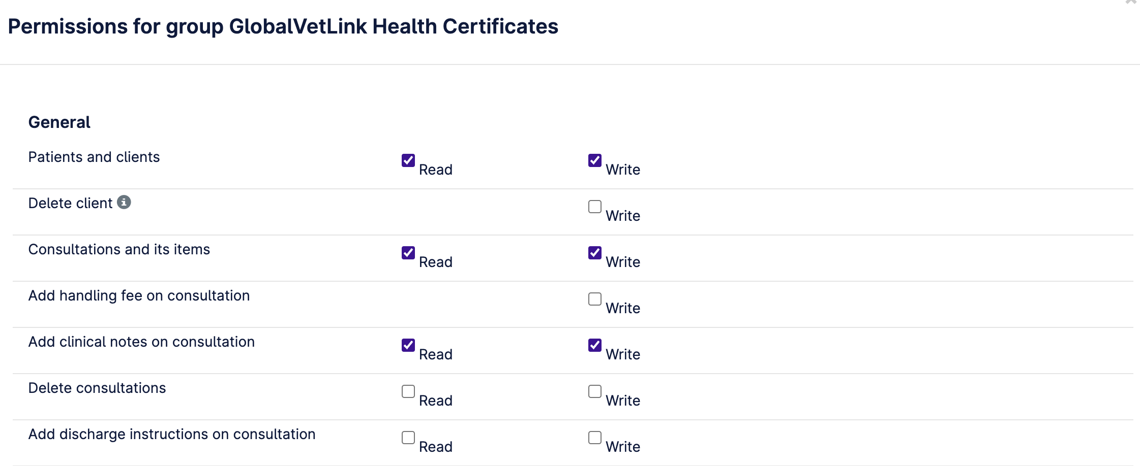Screen dimensions: 1140x466
Task: Click the Patients and clients label
Action: 94,157
